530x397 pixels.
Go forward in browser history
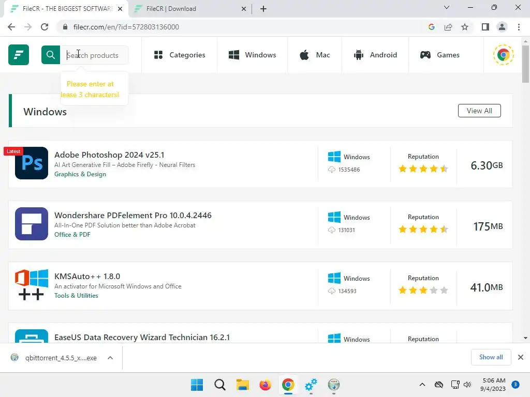(x=28, y=27)
